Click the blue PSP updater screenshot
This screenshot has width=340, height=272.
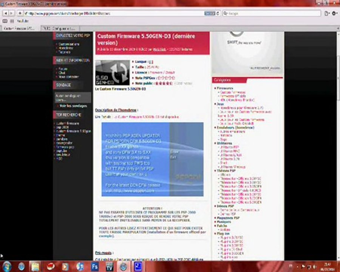153,159
